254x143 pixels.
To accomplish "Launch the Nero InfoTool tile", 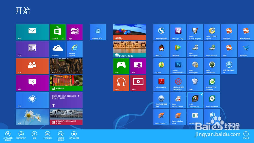I will click(212, 49).
